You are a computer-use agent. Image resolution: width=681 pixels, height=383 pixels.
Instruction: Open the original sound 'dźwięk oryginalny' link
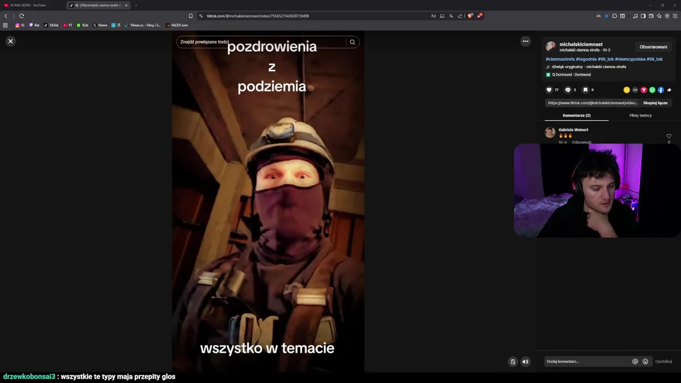589,66
